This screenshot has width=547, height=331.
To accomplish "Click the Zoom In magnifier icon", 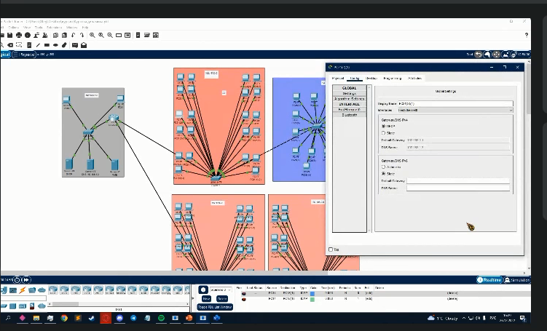I will click(94, 35).
